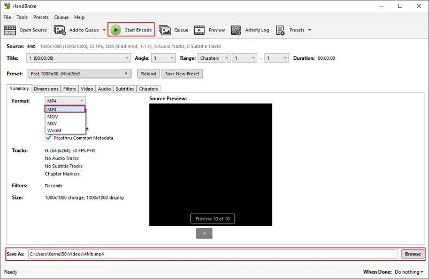Click the black source preview image
The height and width of the screenshot is (279, 429).
point(211,165)
